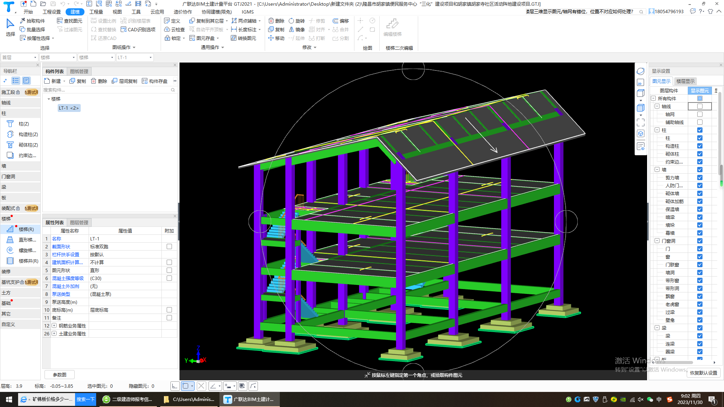724x407 pixels.
Task: Click the 移动 (Move) tool
Action: (x=276, y=38)
